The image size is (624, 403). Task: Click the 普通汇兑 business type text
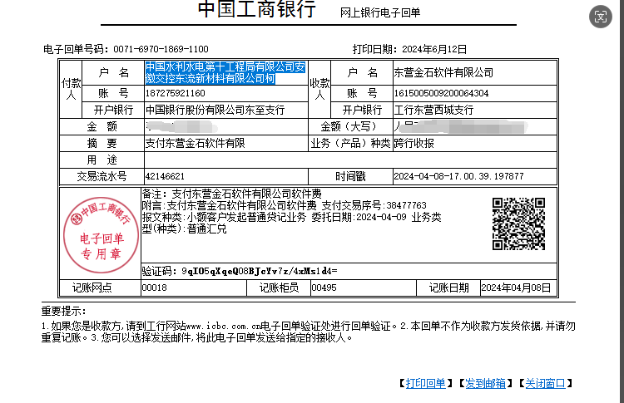tap(207, 229)
